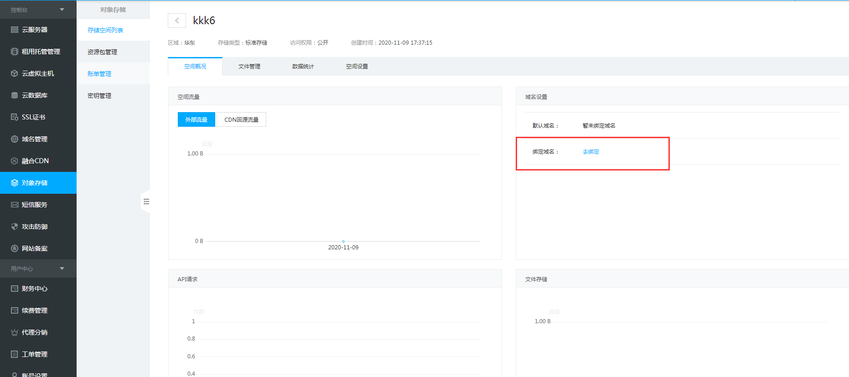The image size is (849, 377).
Task: Switch to CDN回源流量 view
Action: tap(241, 119)
